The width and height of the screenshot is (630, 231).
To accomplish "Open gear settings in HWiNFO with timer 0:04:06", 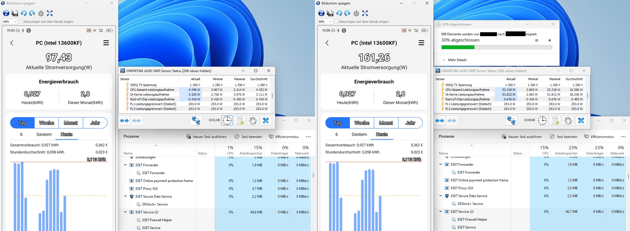I will point(568,121).
